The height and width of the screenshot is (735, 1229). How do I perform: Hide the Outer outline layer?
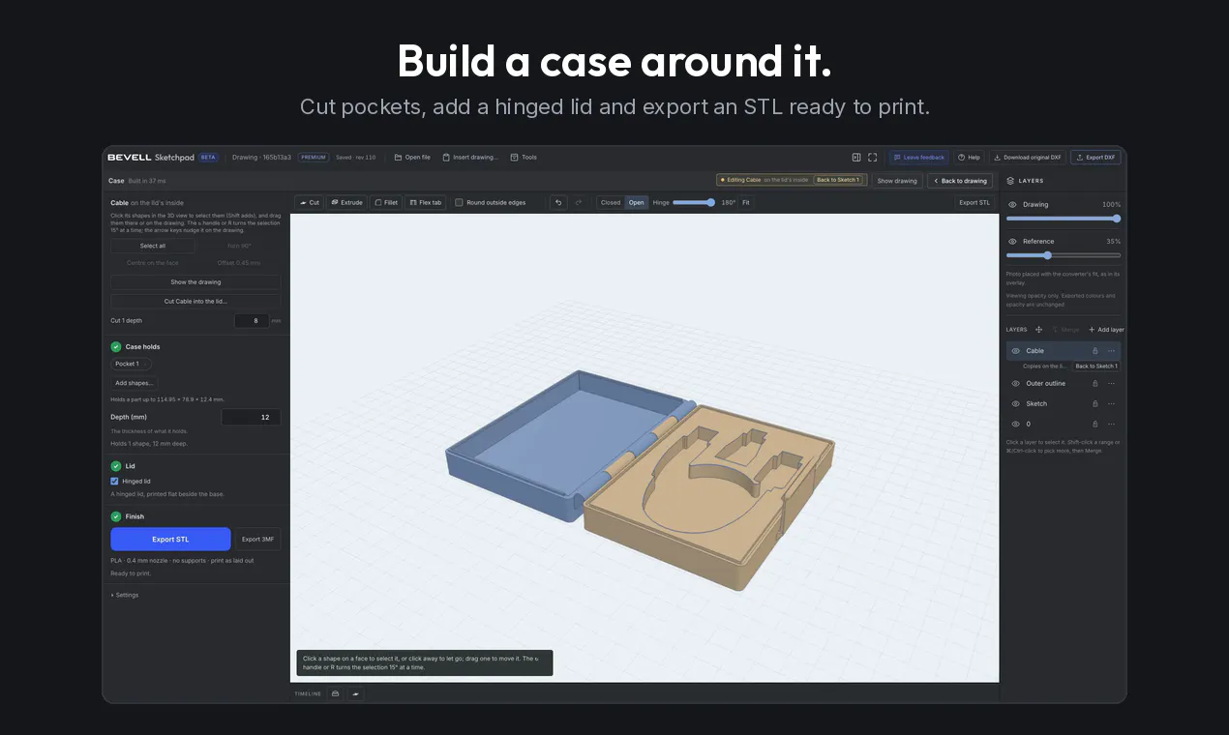click(x=1015, y=384)
